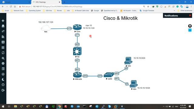Open Chrome zoom magnifier in address bar

click(144, 7)
